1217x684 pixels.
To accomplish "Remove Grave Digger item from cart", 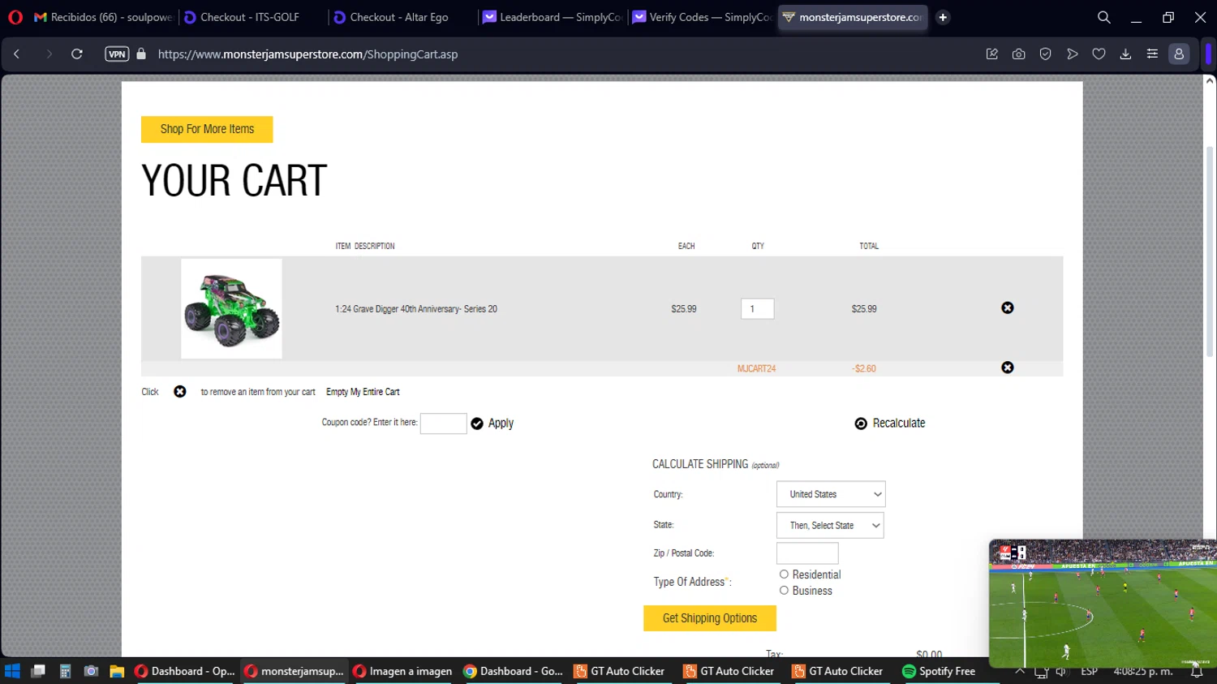I will [1007, 308].
